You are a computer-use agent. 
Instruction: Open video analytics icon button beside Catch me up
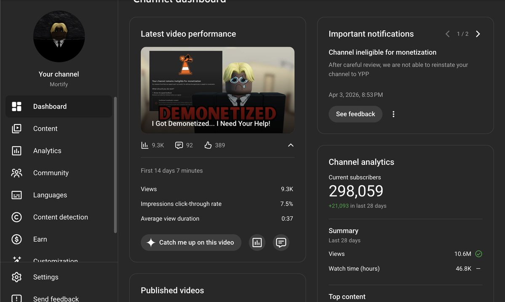point(257,243)
